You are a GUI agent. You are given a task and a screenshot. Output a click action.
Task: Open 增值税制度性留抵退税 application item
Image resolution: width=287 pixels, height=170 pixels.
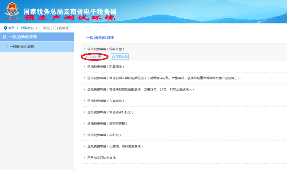click(140, 90)
